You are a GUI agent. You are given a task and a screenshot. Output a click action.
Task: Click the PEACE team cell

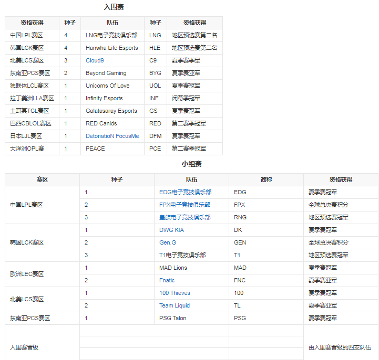112,149
